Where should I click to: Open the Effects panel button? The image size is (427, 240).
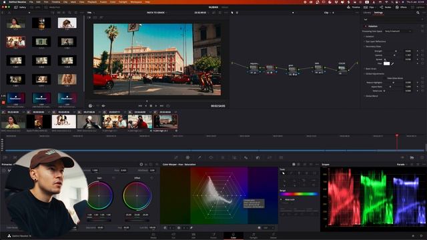[401, 7]
